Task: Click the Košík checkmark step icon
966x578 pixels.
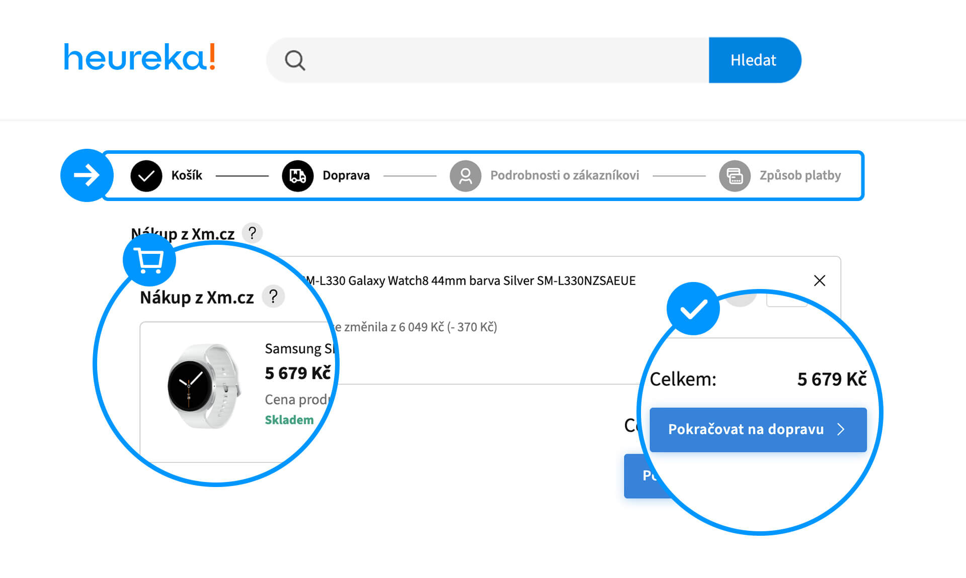Action: pos(146,175)
